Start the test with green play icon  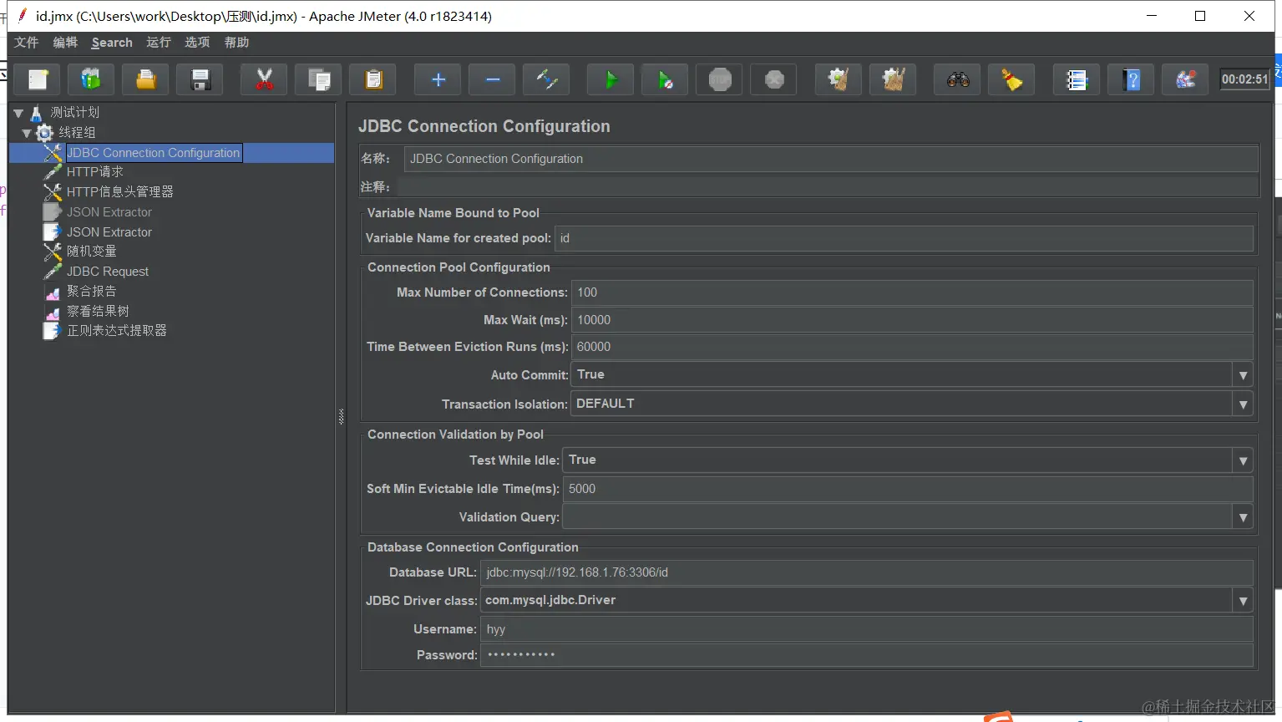(x=611, y=79)
